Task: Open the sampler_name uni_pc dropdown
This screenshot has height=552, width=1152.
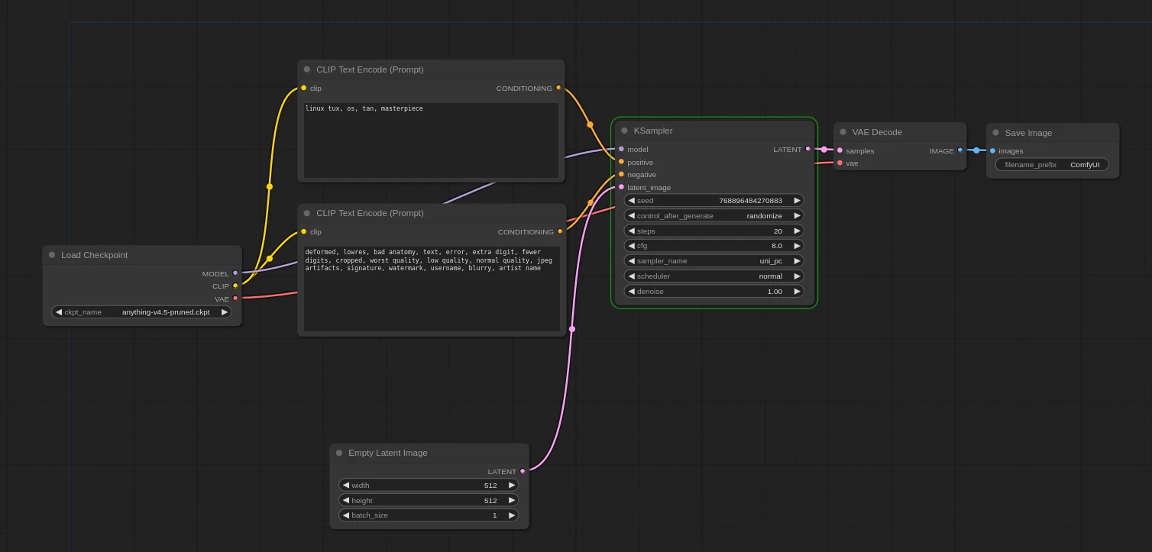Action: [714, 261]
